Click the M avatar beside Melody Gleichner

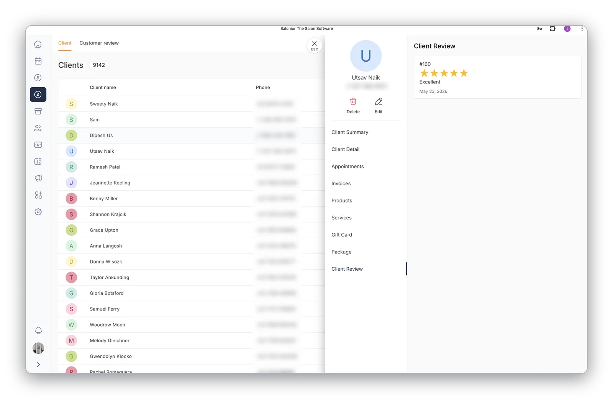[71, 340]
